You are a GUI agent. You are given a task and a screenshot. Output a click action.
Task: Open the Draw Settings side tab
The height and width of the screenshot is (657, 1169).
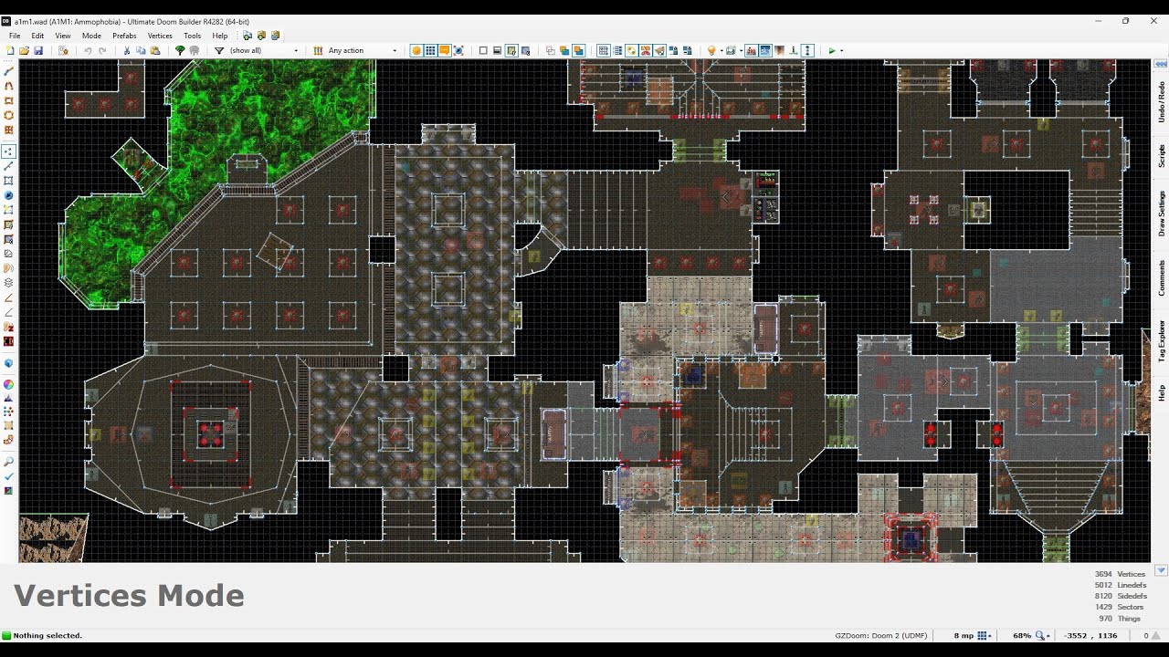coord(1161,214)
